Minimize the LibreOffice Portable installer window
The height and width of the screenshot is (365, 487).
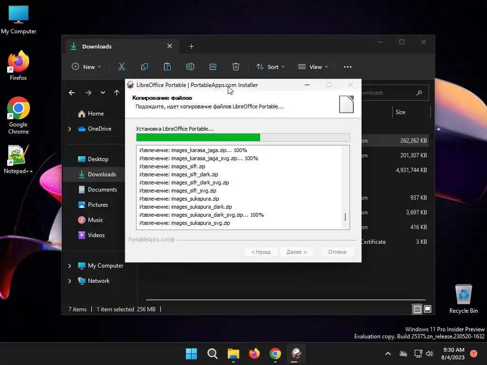pos(307,85)
